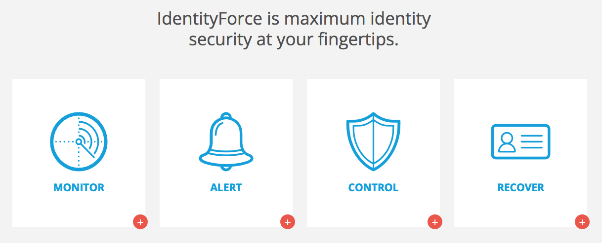Select the ALERT label text
This screenshot has width=602, height=243.
point(226,188)
